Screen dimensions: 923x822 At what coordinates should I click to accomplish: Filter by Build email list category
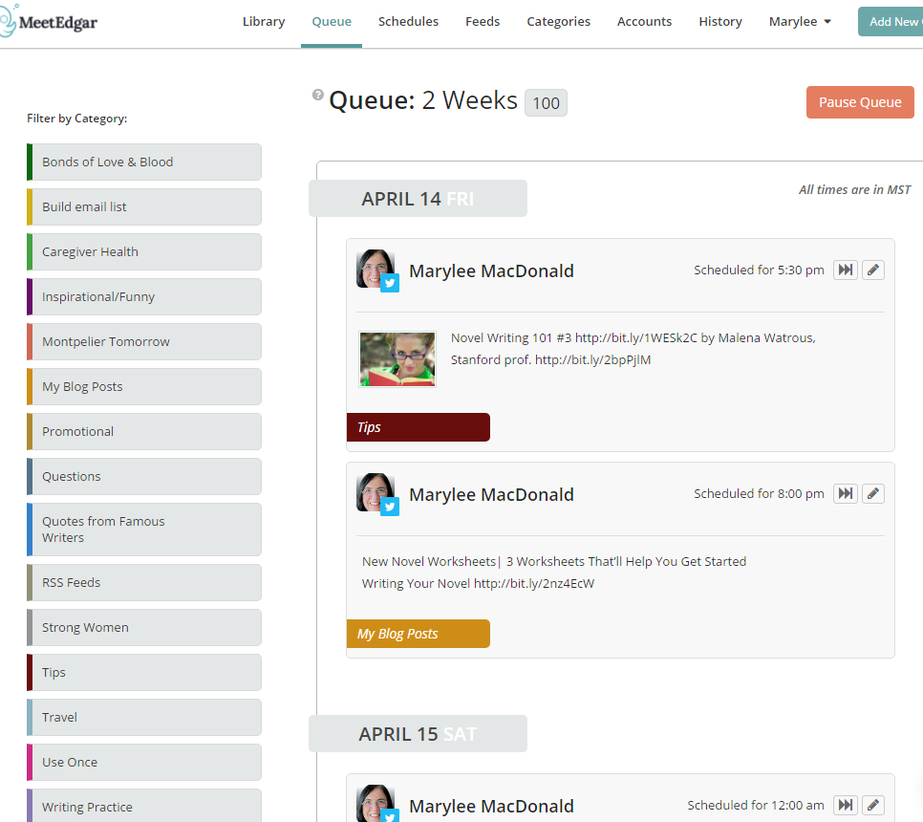(144, 206)
